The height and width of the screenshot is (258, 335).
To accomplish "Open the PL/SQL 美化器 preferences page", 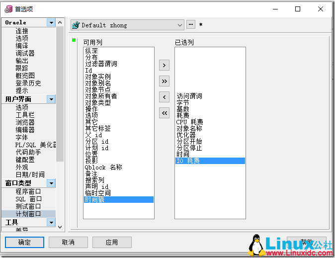I will click(x=35, y=145).
